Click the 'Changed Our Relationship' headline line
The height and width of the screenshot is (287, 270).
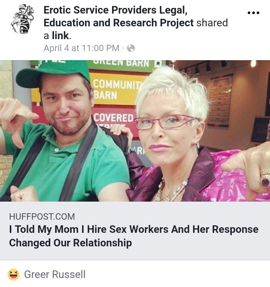(70, 243)
